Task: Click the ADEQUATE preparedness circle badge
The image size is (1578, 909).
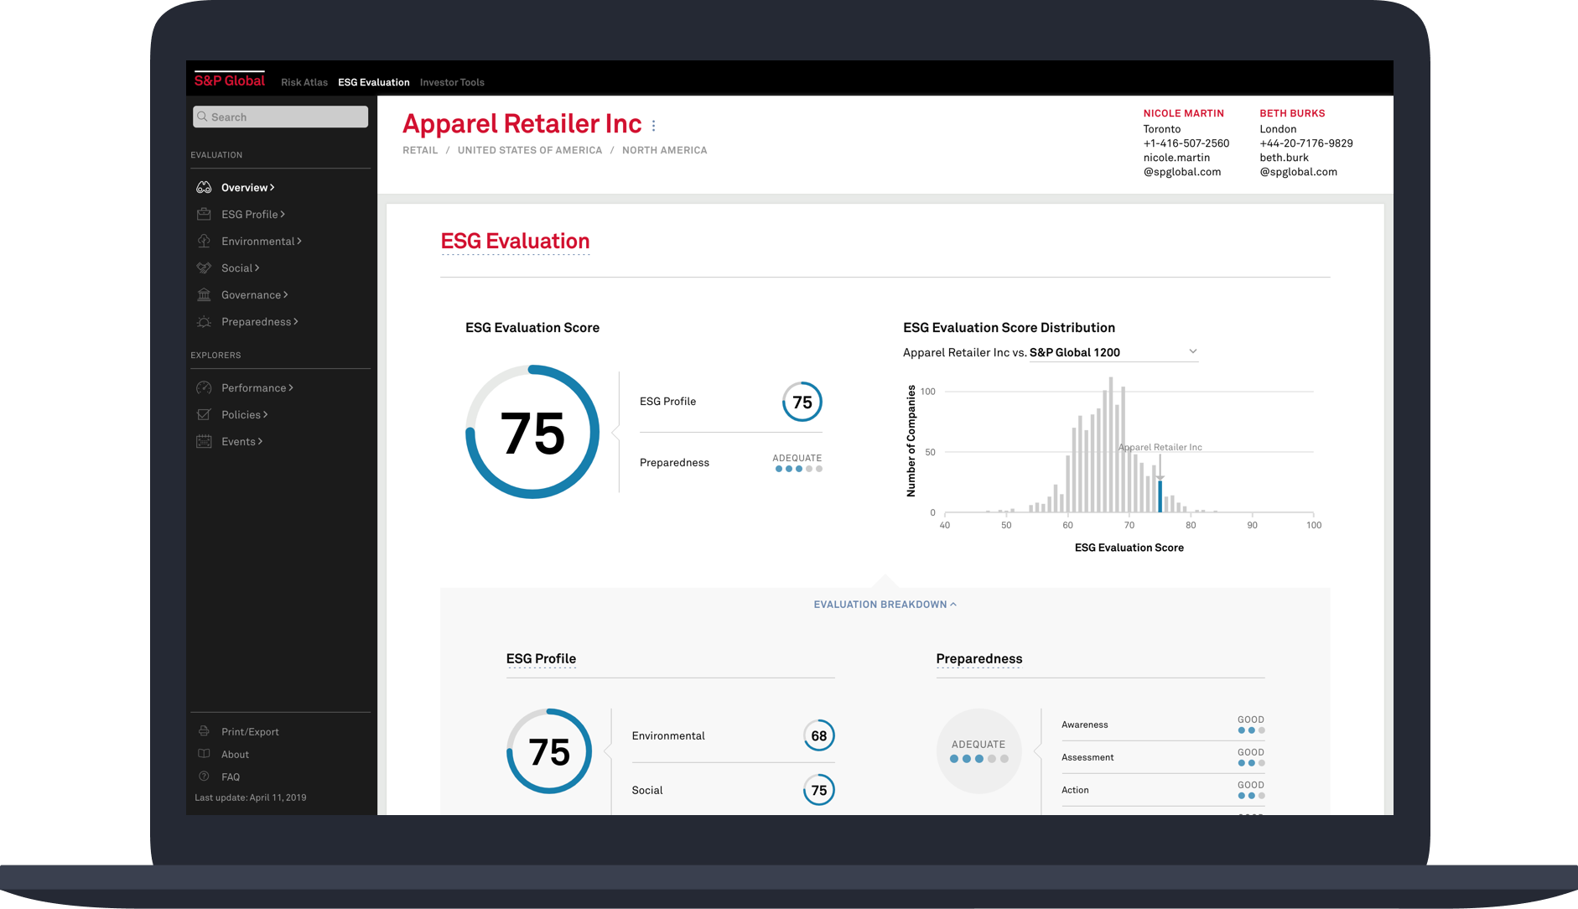Action: pyautogui.click(x=978, y=751)
